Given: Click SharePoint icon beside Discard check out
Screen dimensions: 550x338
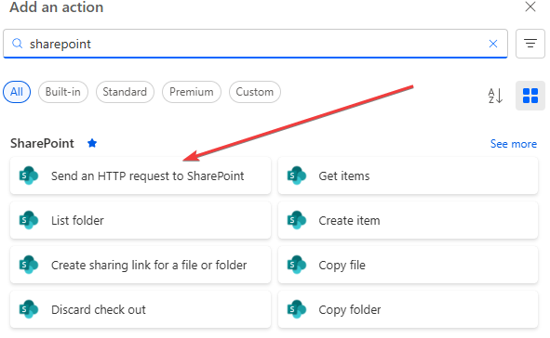Looking at the screenshot, I should click(x=29, y=309).
